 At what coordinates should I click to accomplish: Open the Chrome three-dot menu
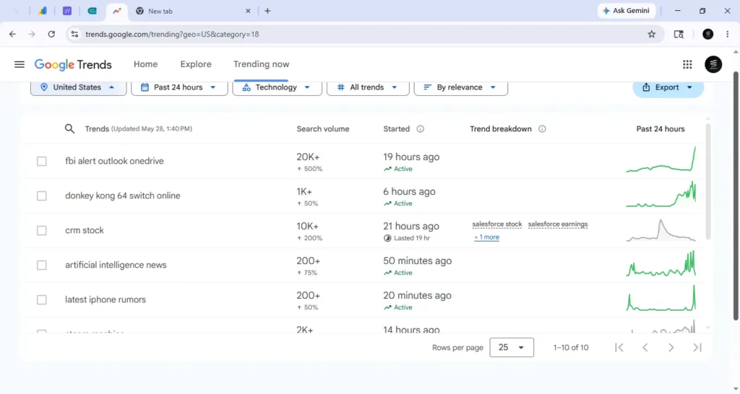tap(727, 34)
